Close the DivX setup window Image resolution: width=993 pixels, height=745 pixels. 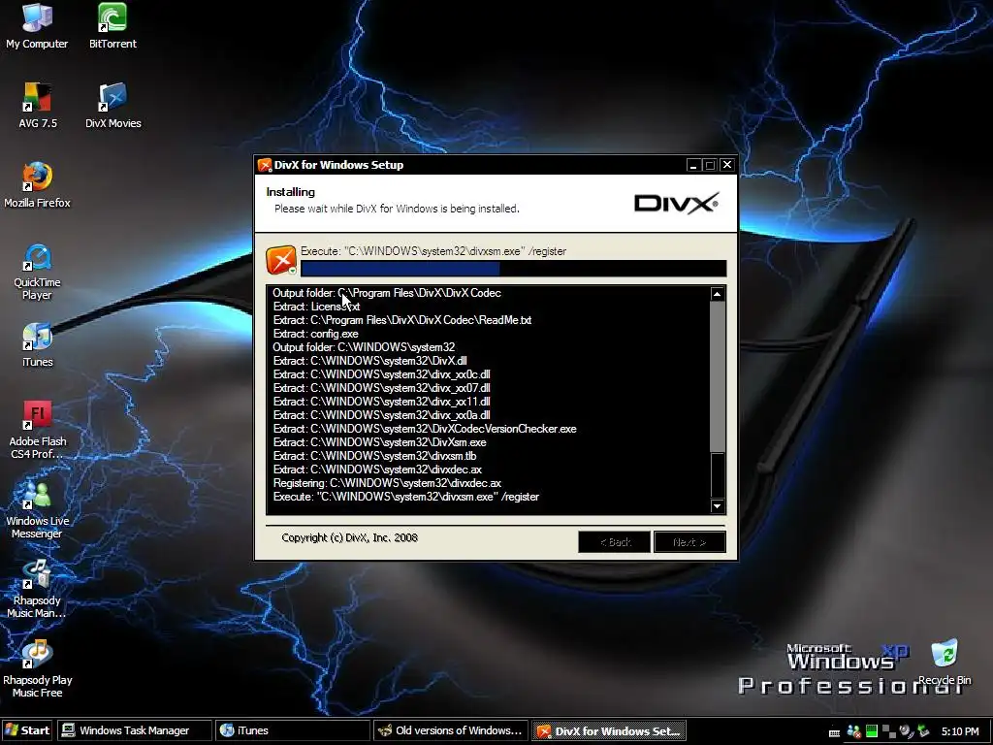[727, 165]
